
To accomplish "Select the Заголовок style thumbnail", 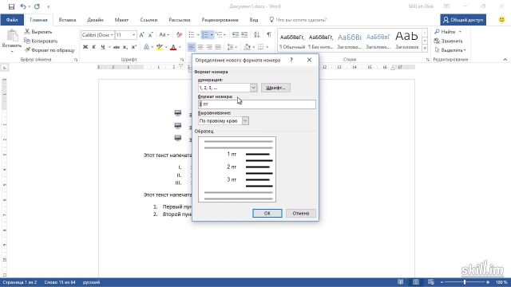I will click(406, 40).
